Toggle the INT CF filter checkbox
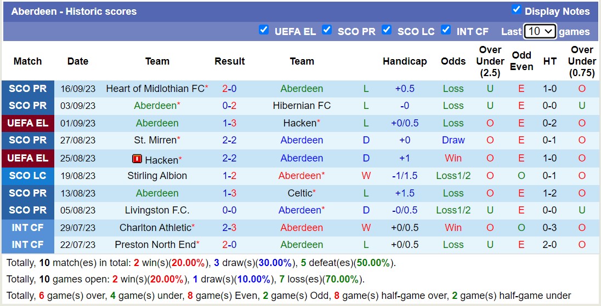This screenshot has width=601, height=306. click(446, 30)
